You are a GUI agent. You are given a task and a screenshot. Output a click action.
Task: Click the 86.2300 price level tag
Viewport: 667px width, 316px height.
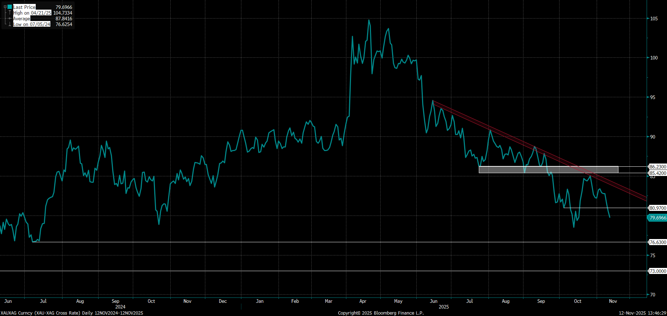[x=657, y=167]
